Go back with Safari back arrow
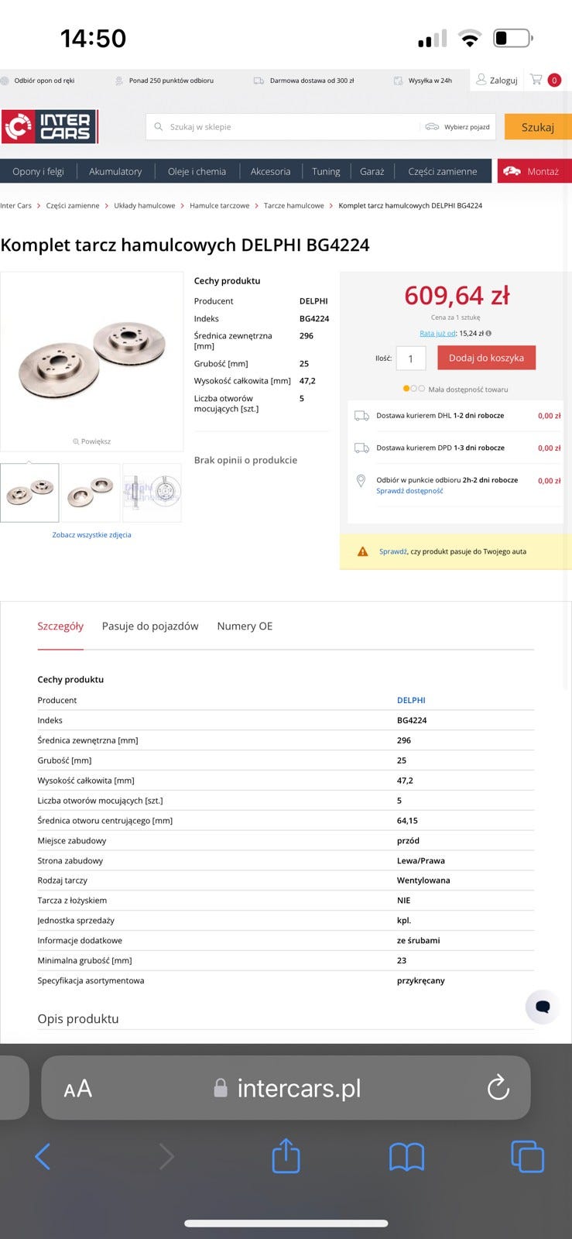572x1239 pixels. [x=43, y=1157]
